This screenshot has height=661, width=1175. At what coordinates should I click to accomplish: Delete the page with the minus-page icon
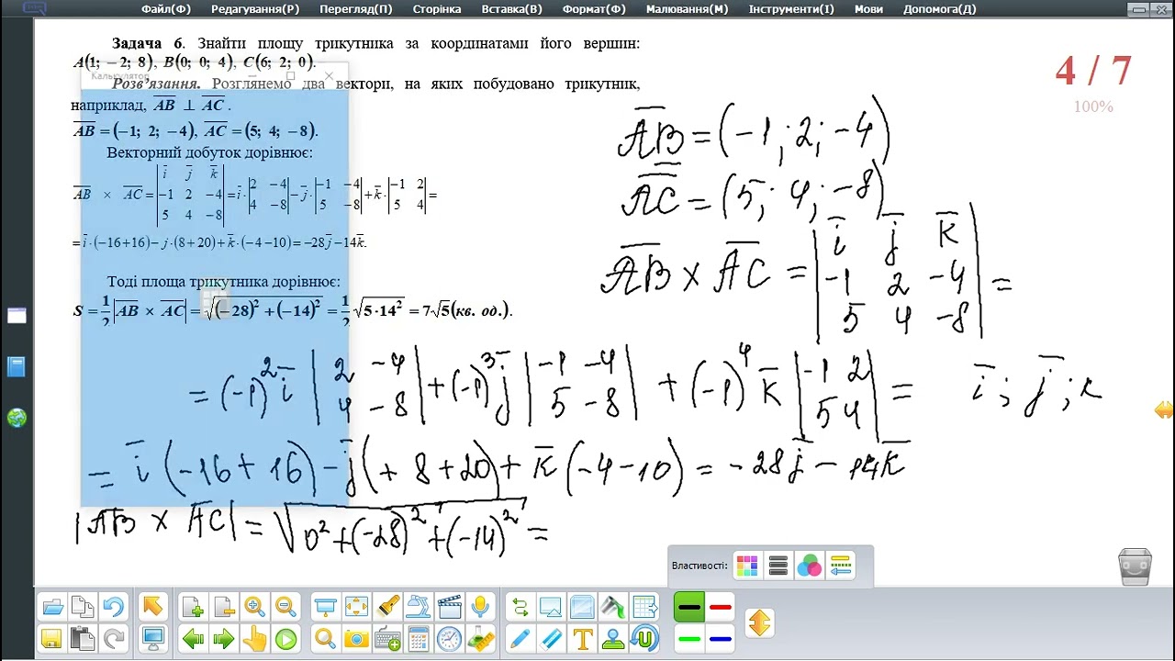224,607
